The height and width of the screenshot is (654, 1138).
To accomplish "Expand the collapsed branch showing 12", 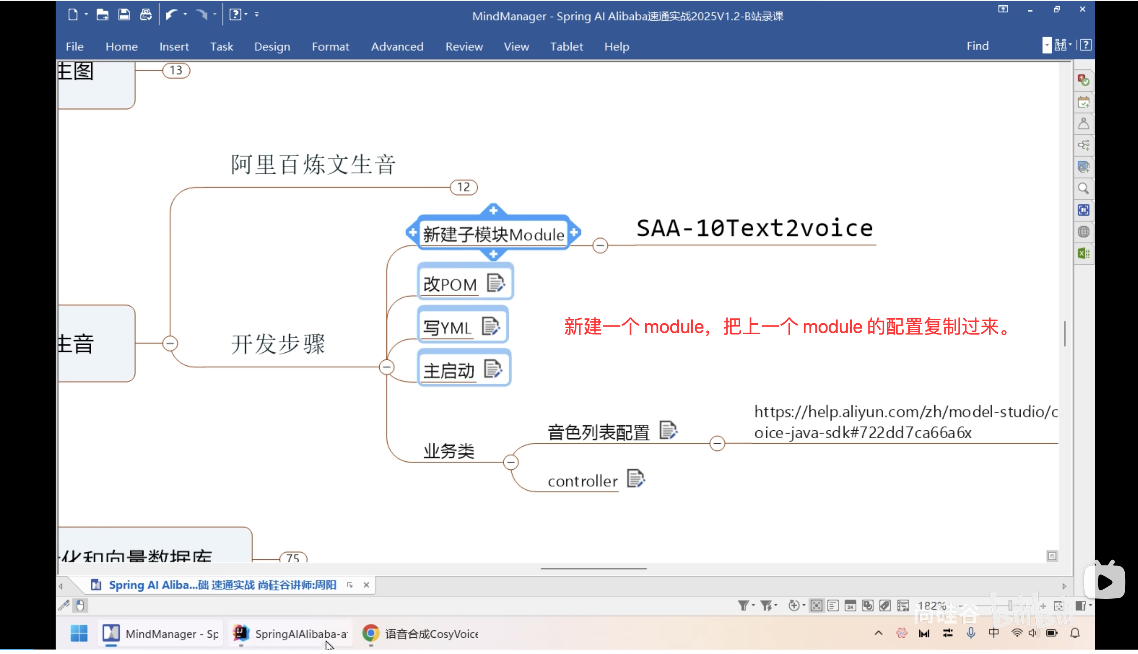I will click(464, 187).
